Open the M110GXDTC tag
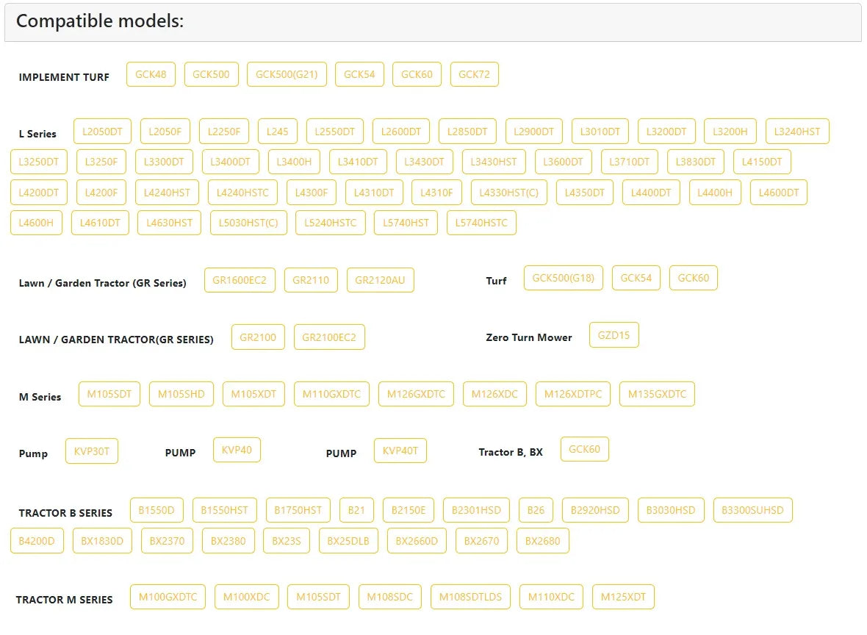 (x=331, y=395)
